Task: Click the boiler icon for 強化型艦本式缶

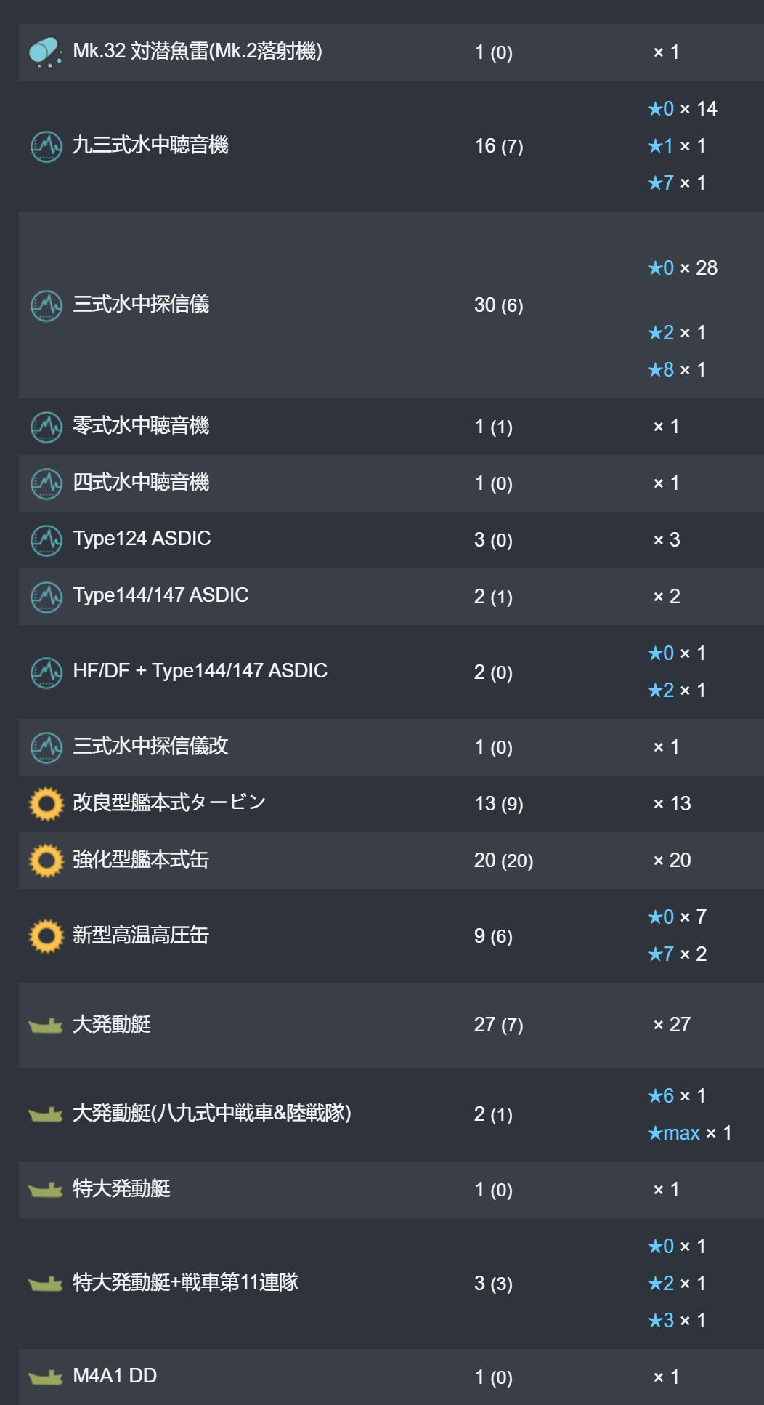Action: pyautogui.click(x=46, y=861)
